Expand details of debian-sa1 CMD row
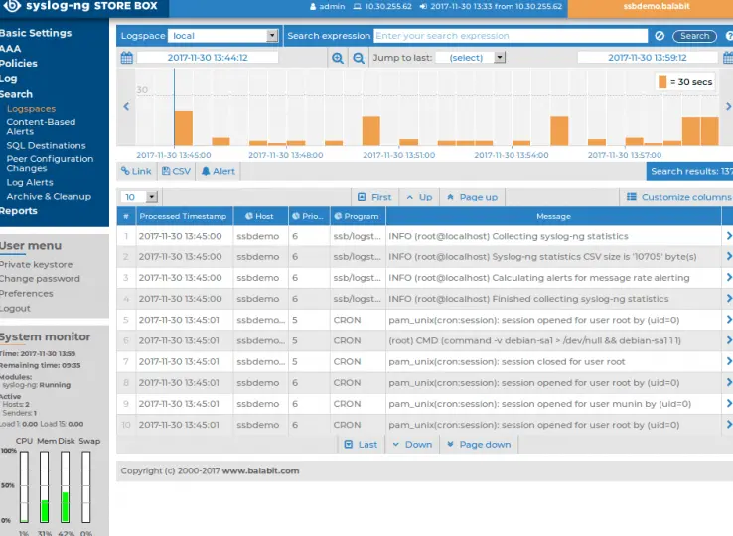Screen dimensions: 733x536 (x=728, y=340)
